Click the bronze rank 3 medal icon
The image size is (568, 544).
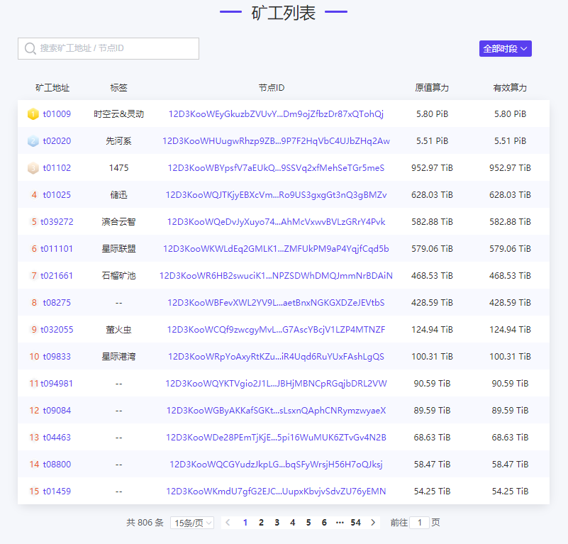tap(33, 168)
